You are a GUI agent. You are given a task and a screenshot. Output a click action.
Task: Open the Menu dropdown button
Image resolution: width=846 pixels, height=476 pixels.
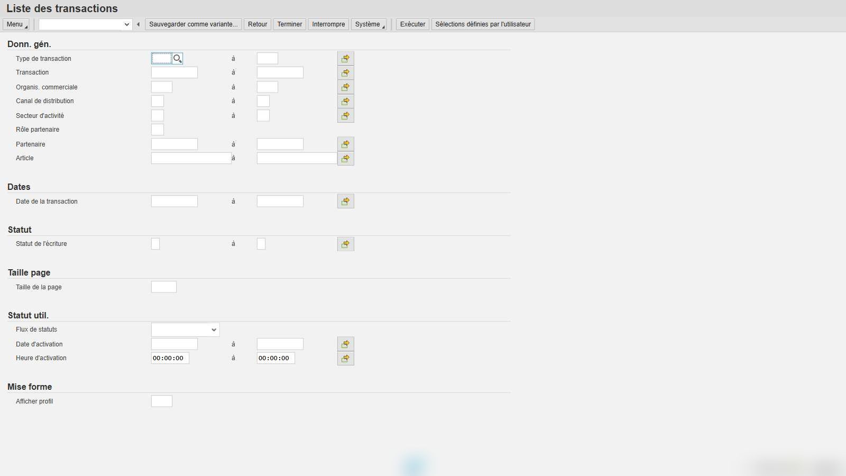(x=16, y=24)
